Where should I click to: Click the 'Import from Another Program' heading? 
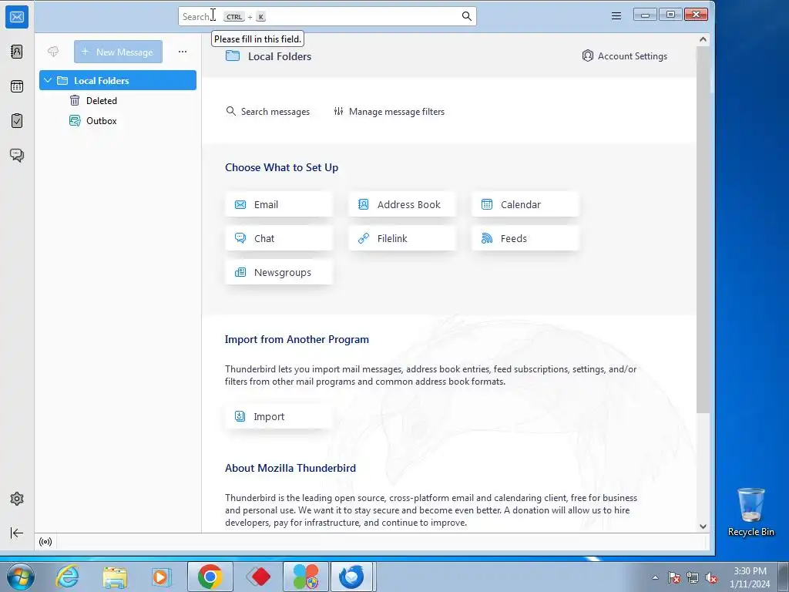click(297, 339)
